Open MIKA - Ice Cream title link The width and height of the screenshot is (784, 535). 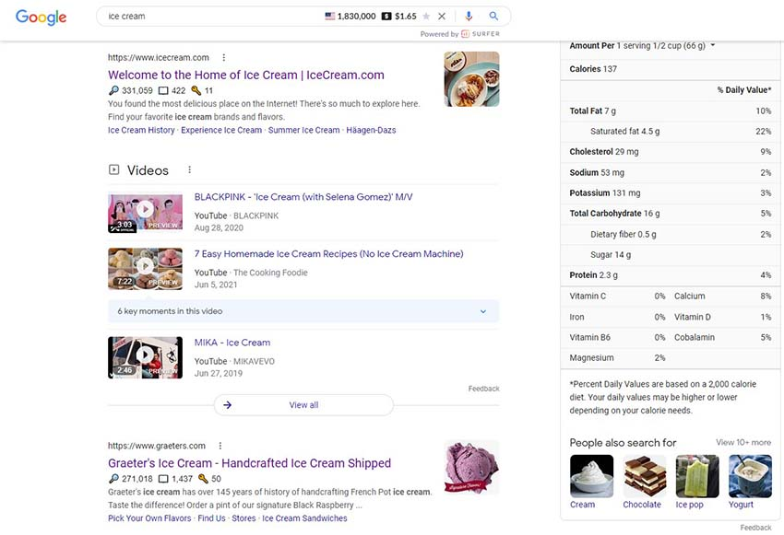[x=232, y=343]
